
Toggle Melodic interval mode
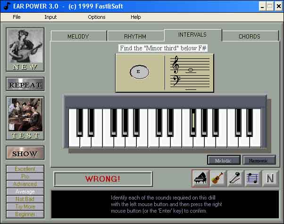click(224, 160)
